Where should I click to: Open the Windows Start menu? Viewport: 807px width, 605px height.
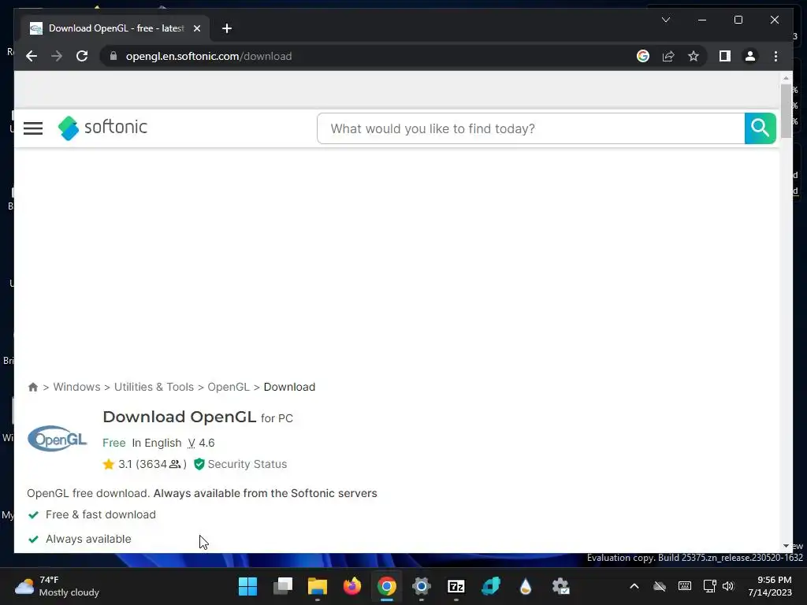(247, 586)
